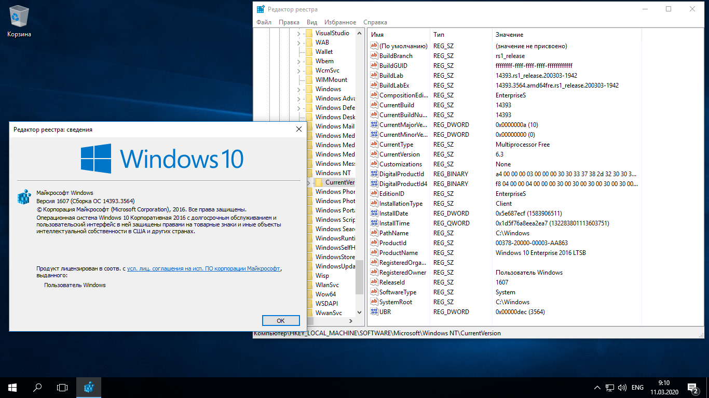Expand the Windows Defe... key

pos(299,108)
